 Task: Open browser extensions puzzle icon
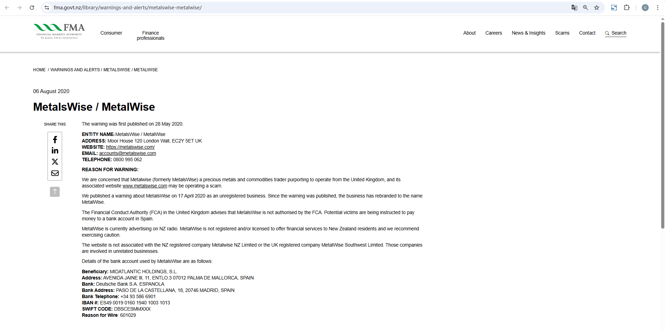626,8
